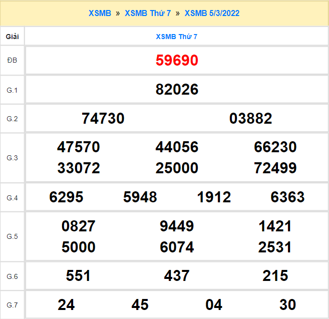Open the XSMB breadcrumb link

coord(100,13)
